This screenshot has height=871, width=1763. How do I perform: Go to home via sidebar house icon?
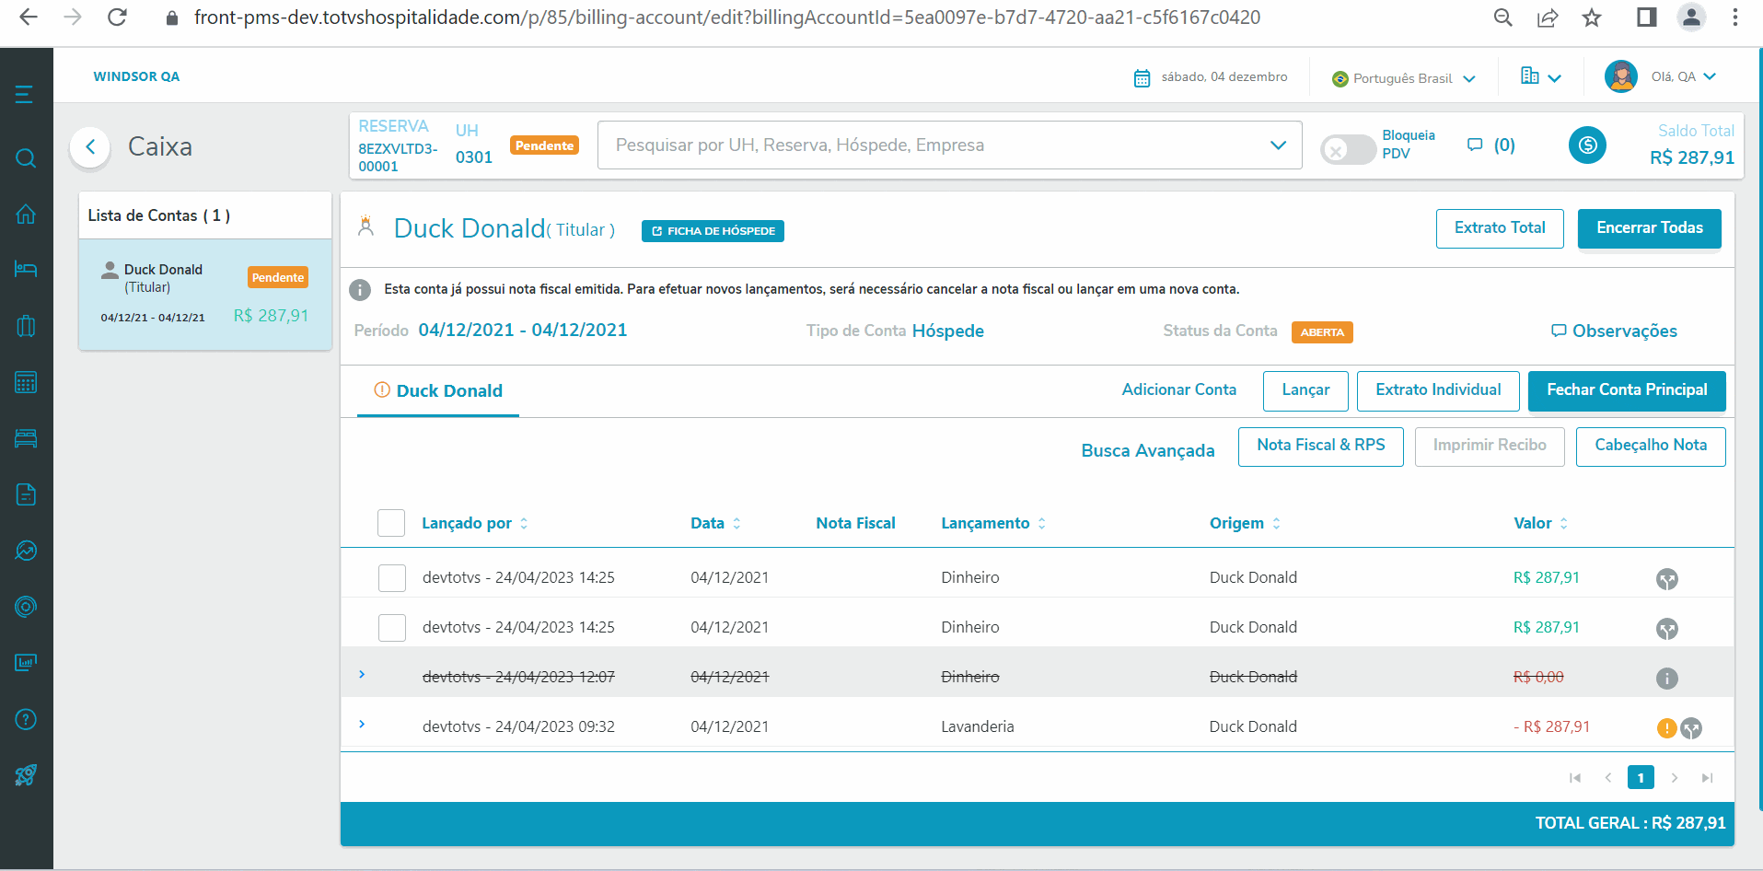point(26,214)
